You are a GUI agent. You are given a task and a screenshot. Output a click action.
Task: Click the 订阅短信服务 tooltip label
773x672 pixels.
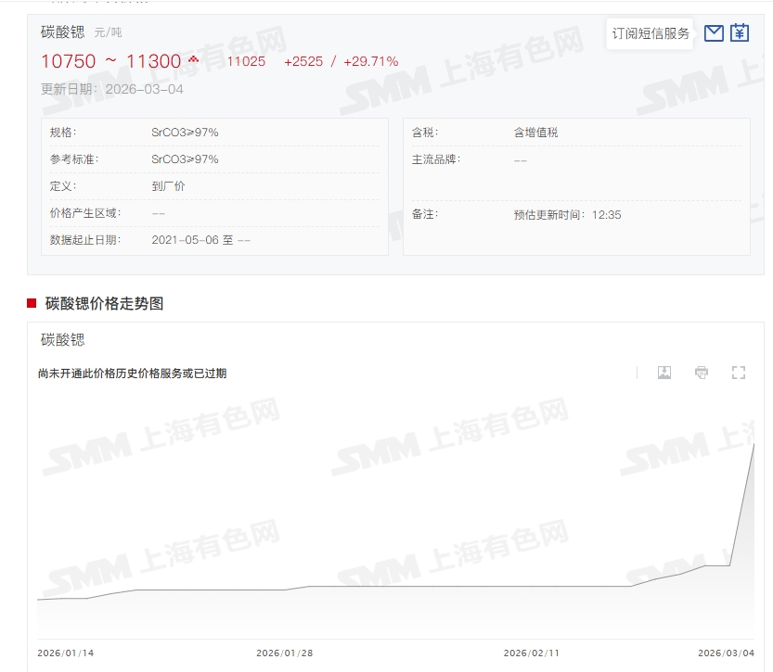[651, 33]
